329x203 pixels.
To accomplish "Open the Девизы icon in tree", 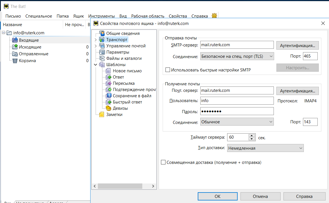I will (108, 108).
